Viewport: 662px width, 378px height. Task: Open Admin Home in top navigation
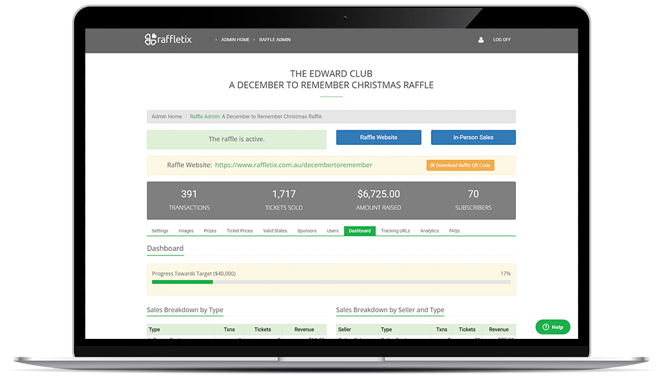(235, 40)
